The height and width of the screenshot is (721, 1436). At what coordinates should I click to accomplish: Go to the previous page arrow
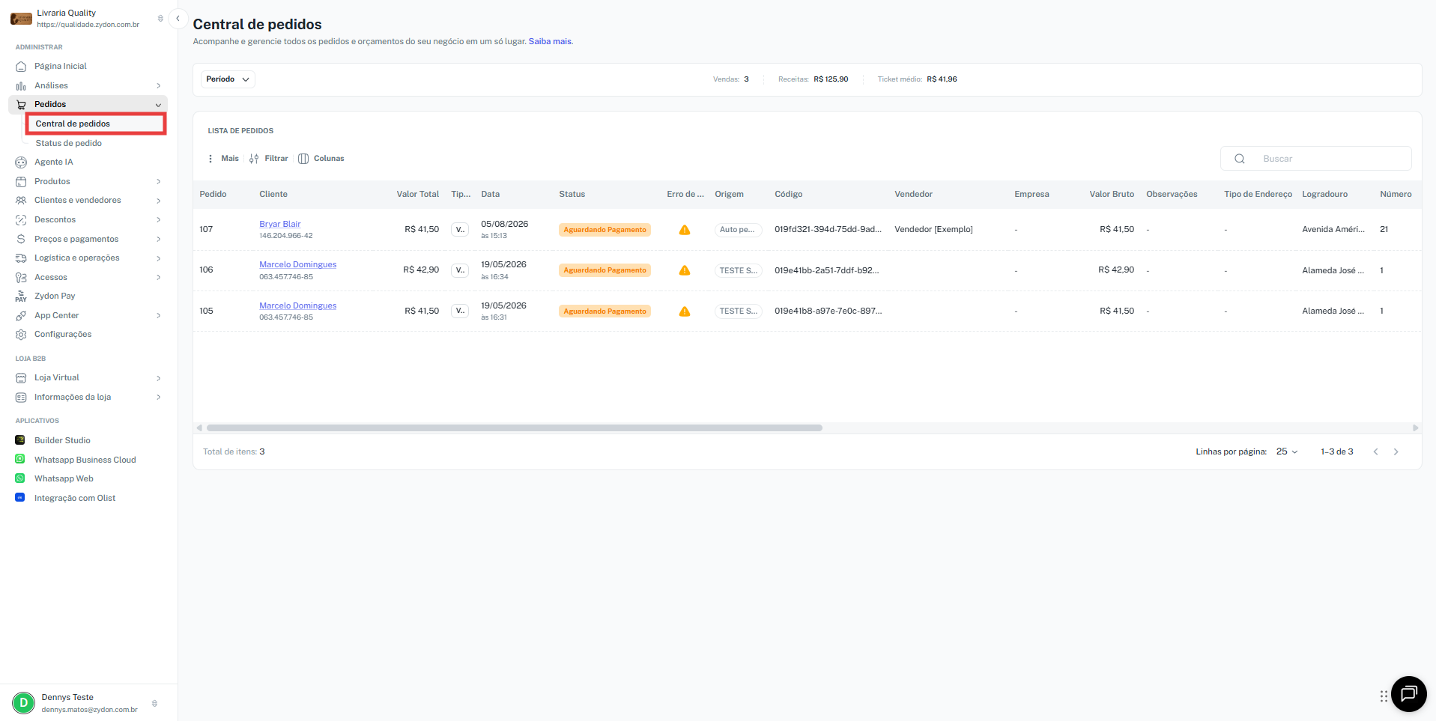pyautogui.click(x=1375, y=452)
